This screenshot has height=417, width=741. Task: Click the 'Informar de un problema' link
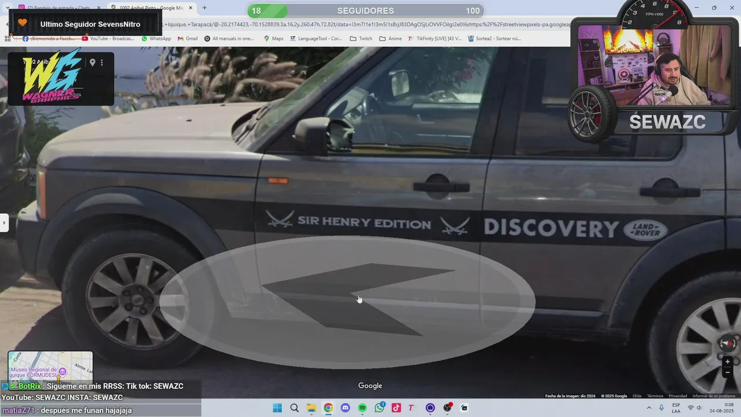click(714, 396)
